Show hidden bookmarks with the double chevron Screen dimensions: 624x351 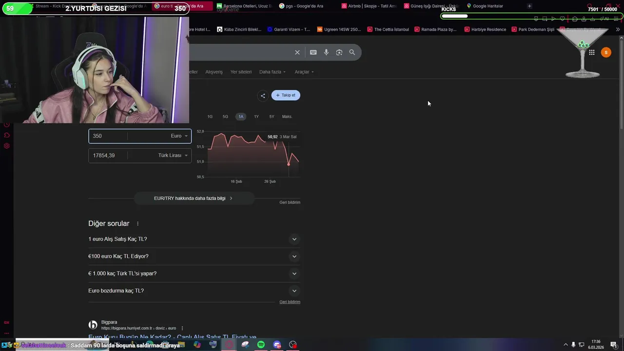[x=618, y=29]
